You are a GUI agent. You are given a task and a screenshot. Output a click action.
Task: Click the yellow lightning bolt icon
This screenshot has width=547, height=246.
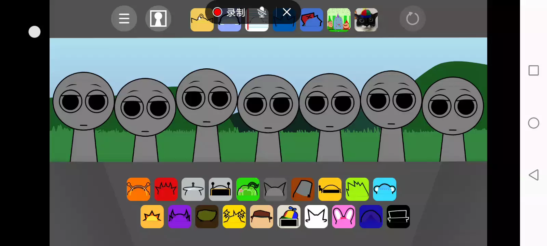(x=234, y=217)
